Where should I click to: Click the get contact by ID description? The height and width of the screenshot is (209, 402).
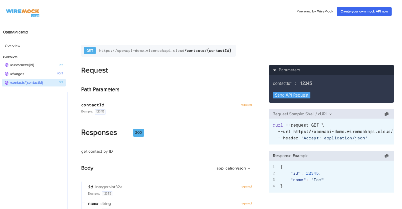tap(97, 151)
